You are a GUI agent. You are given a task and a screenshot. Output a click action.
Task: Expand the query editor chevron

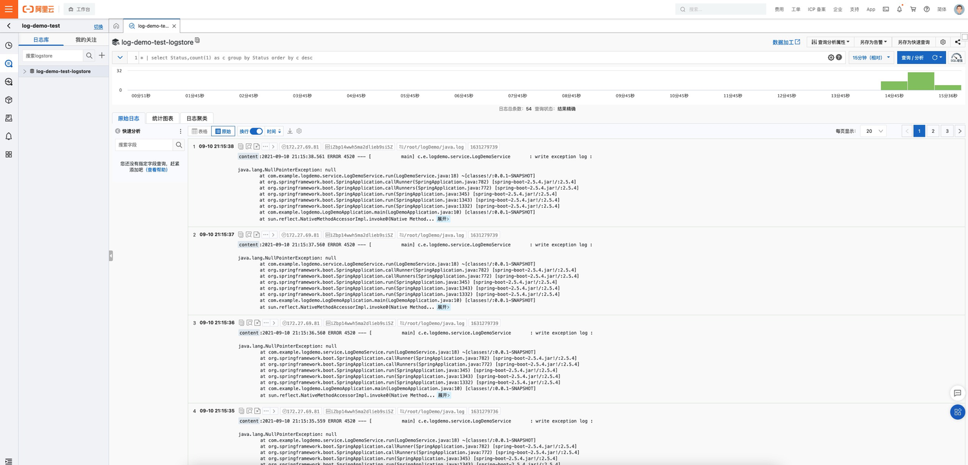[120, 57]
